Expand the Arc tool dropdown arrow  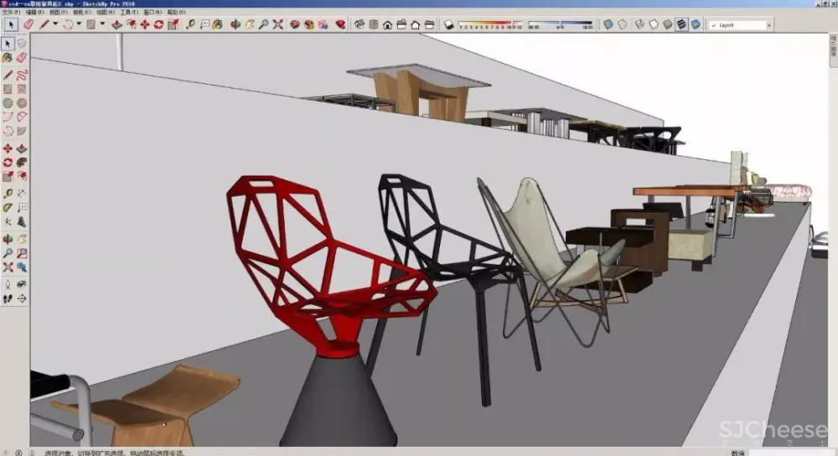point(79,25)
